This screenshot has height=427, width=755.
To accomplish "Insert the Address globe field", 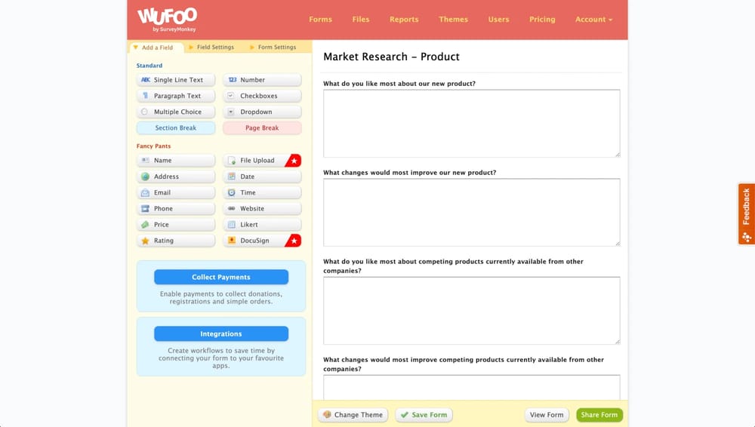I will 176,177.
